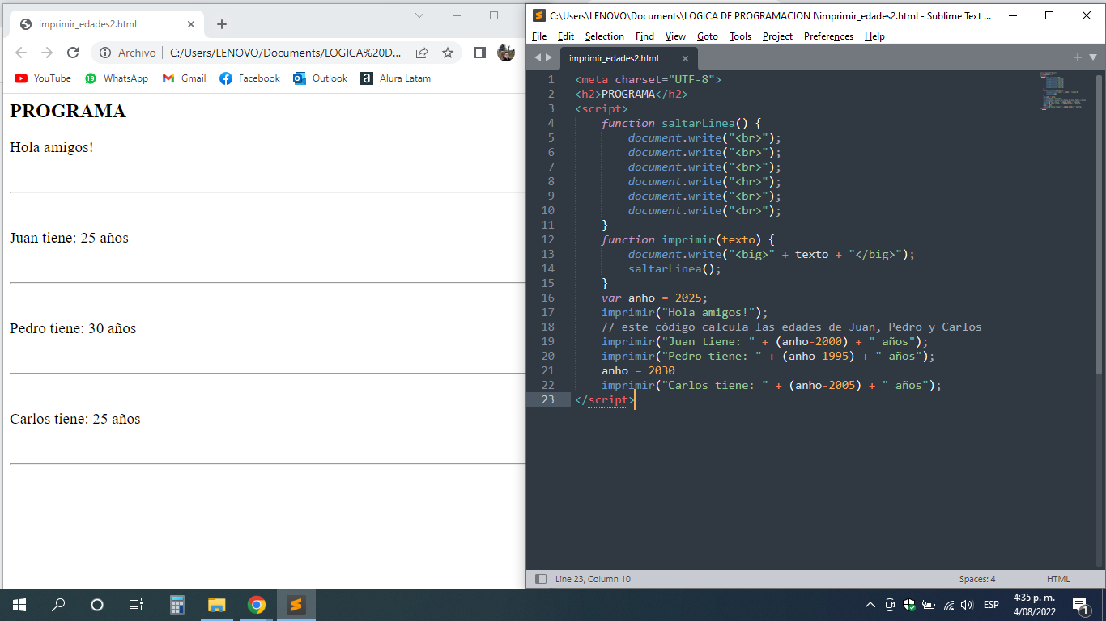Click the Chrome forward arrow
This screenshot has height=621, width=1106.
point(47,53)
